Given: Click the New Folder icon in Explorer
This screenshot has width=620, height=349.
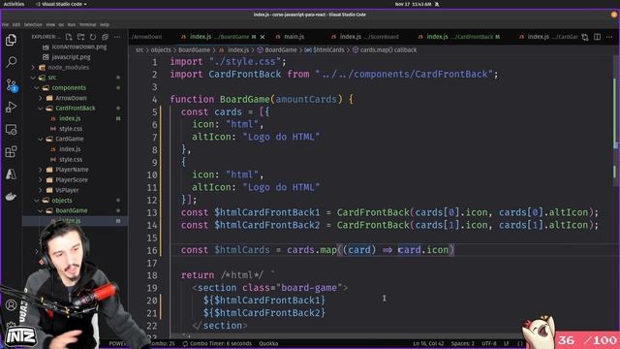Looking at the screenshot, I should click(x=81, y=37).
